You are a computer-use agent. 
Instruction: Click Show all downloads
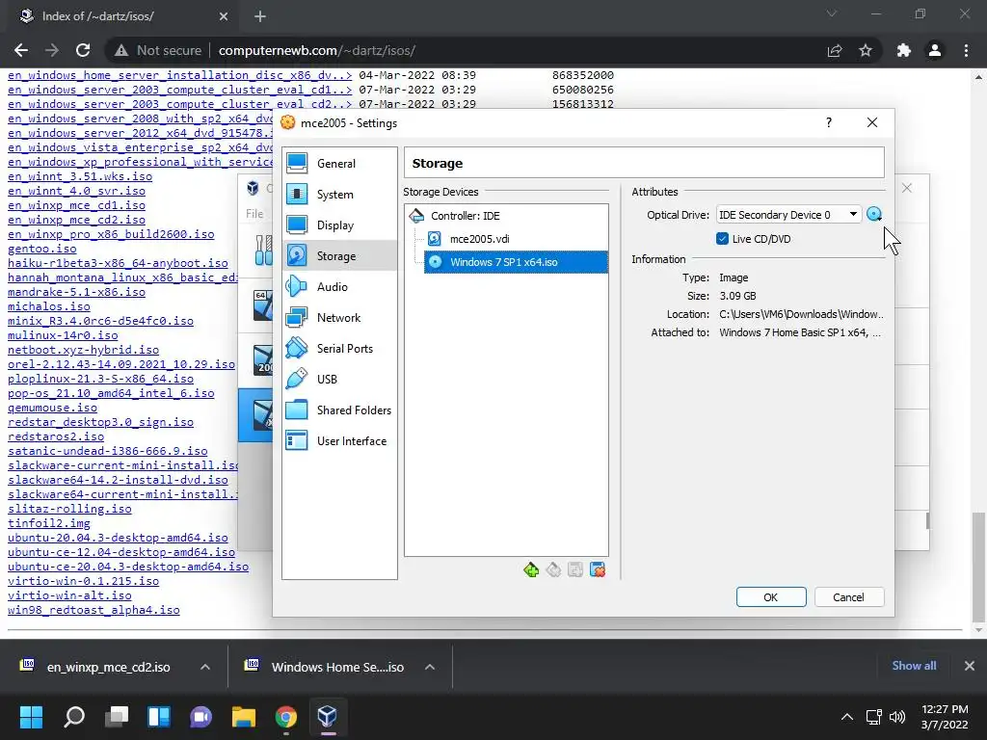914,666
